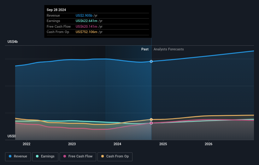The height and width of the screenshot is (165, 259).
Task: Select the Free Cash Flow data point marker
Action: 151,123
